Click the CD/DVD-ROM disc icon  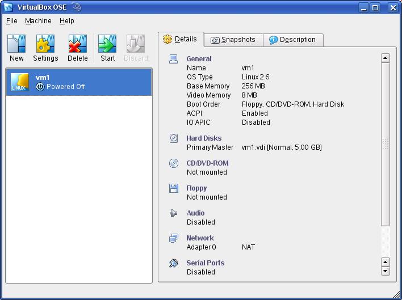(174, 163)
